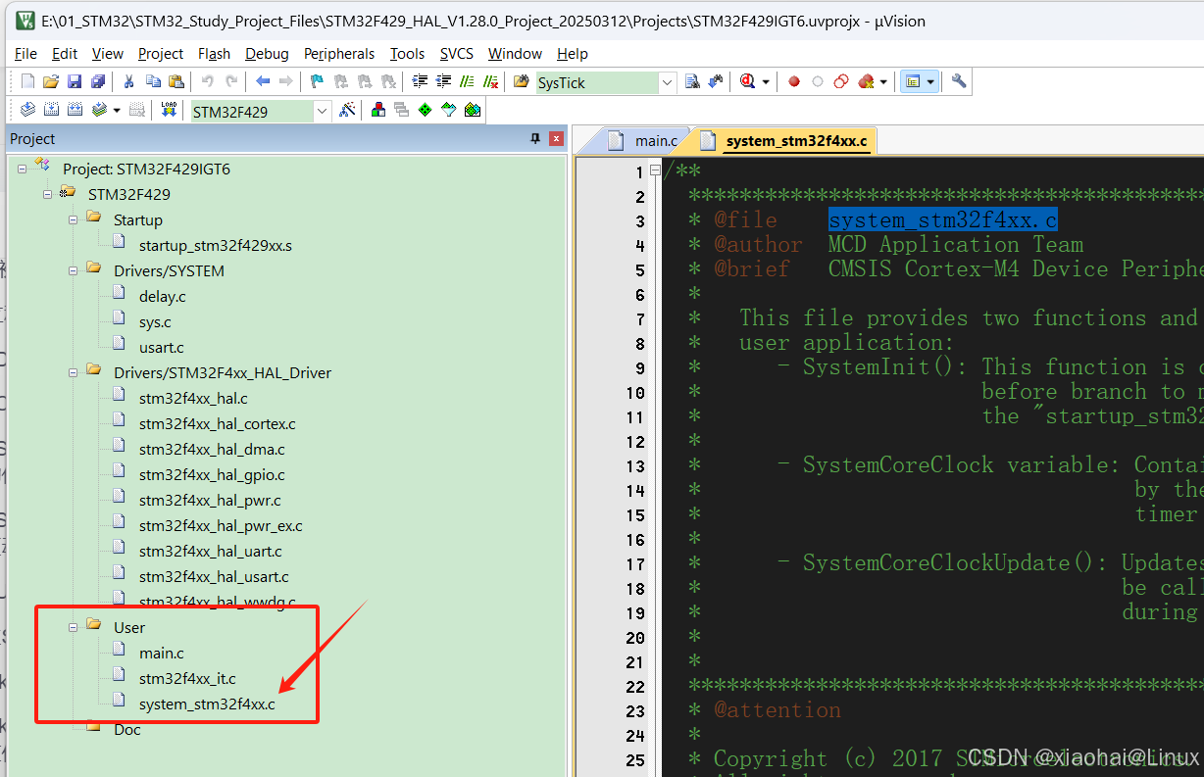Collapse the Project: STM32F429IGT6 root node
Image resolution: width=1204 pixels, height=777 pixels.
pos(22,169)
